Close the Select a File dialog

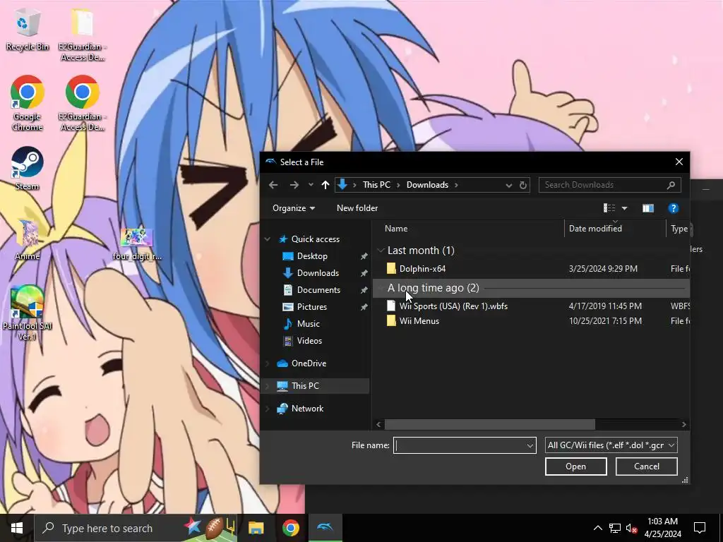click(679, 162)
